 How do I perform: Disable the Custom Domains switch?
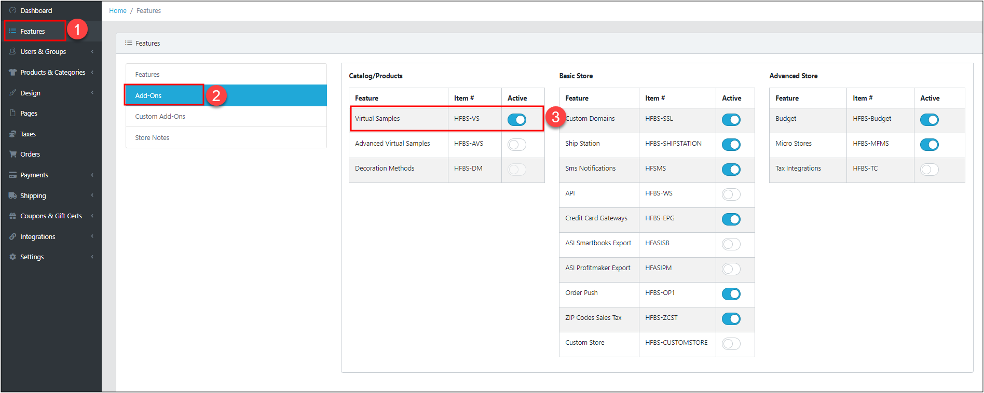(x=731, y=120)
